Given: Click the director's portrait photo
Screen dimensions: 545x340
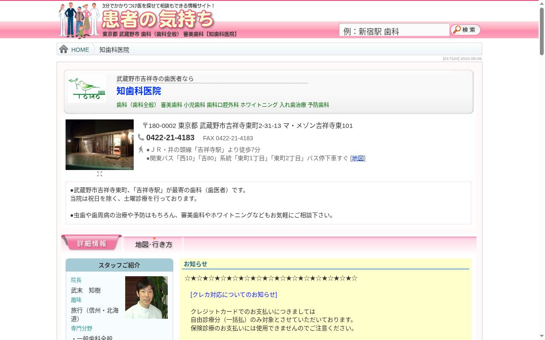Looking at the screenshot, I should tap(146, 297).
